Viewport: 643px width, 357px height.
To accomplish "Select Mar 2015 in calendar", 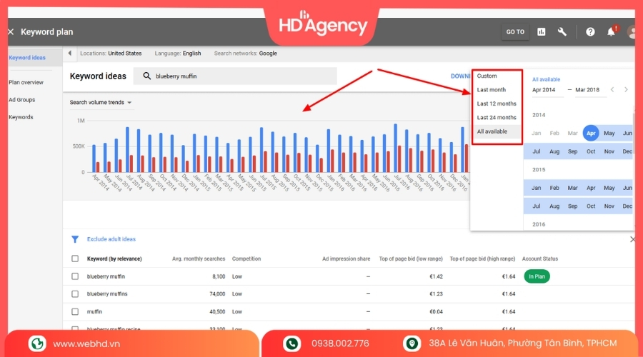I will pos(572,188).
